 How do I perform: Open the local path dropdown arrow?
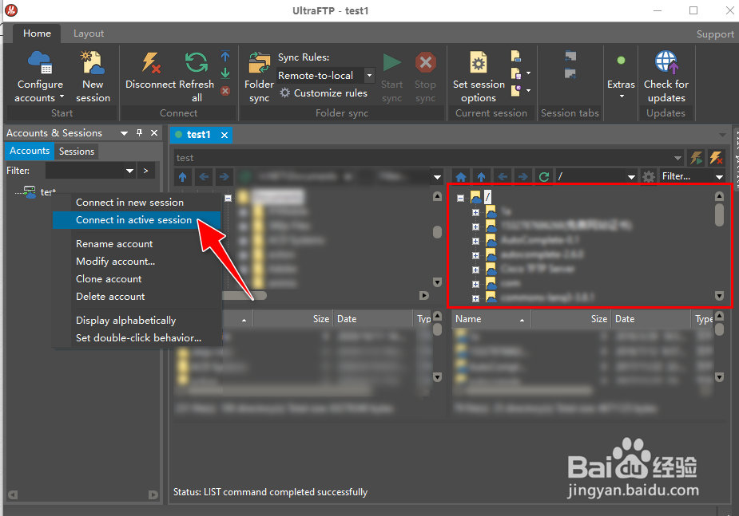[x=437, y=177]
